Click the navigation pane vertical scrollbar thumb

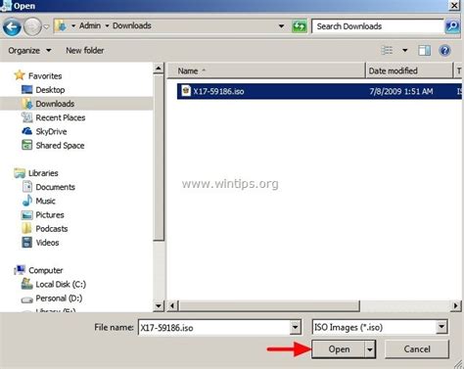tap(159, 158)
